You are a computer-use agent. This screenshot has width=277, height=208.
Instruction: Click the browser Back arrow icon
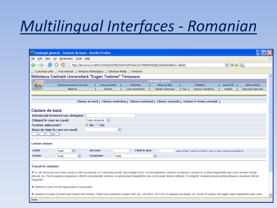(33, 65)
